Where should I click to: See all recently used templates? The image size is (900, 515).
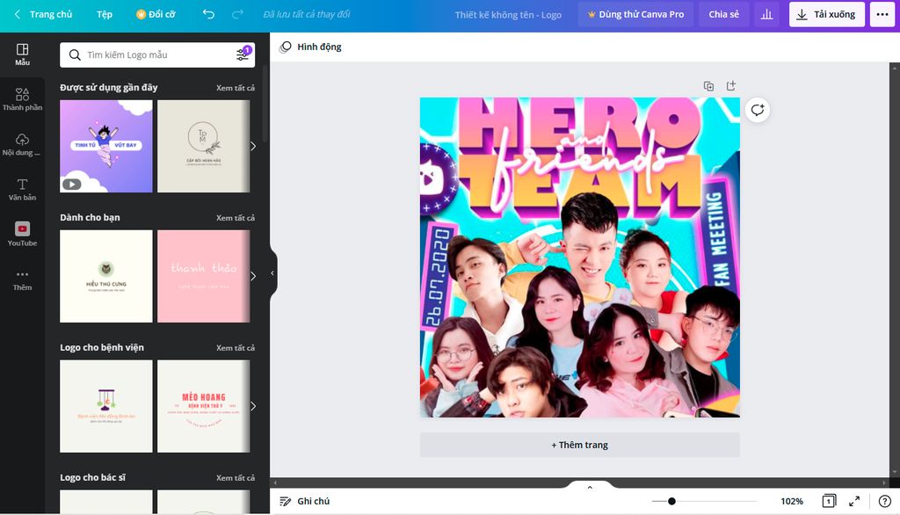pyautogui.click(x=236, y=88)
